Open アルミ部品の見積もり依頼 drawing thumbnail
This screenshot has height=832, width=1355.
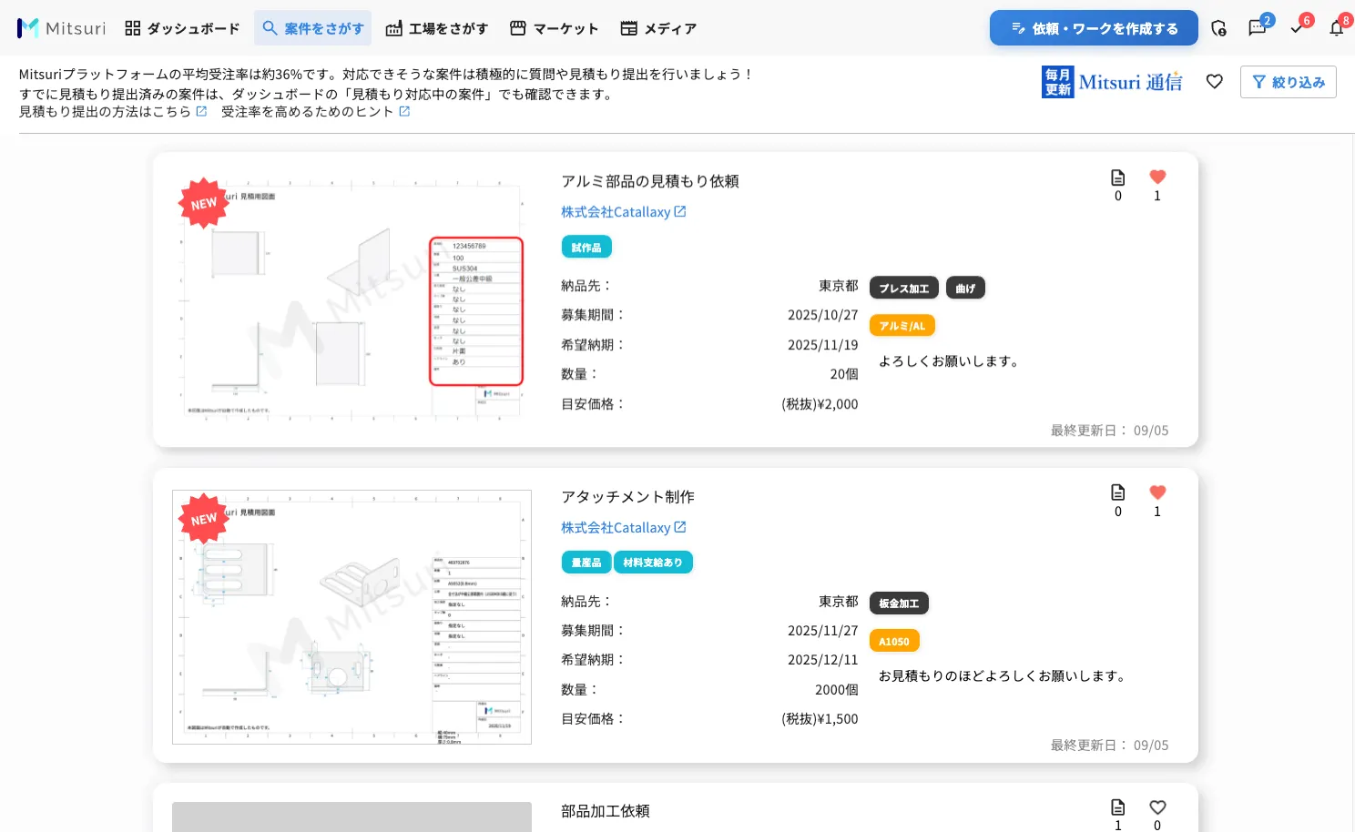click(x=351, y=299)
